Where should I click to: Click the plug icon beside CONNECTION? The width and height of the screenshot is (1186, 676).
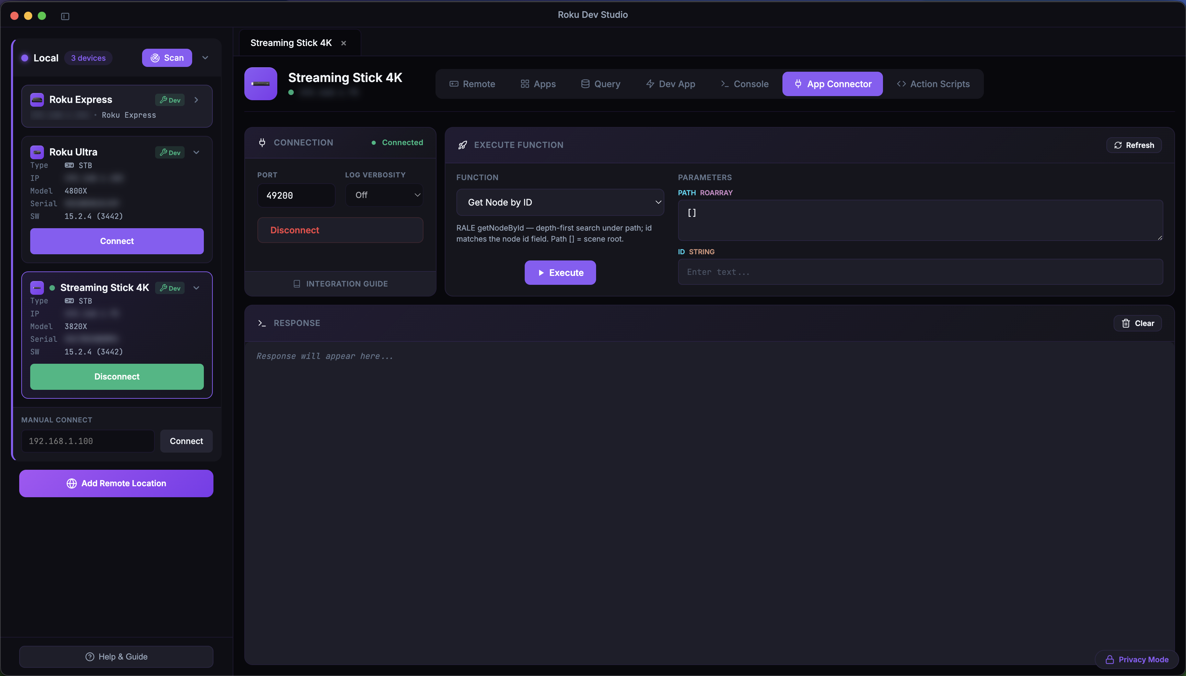click(262, 142)
